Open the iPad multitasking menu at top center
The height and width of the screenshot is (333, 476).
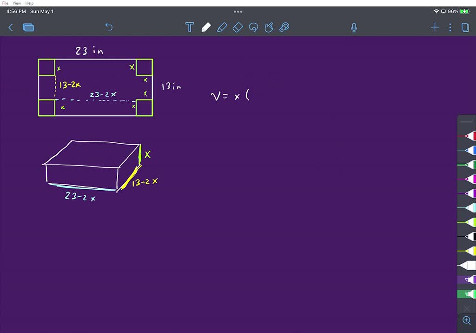238,11
